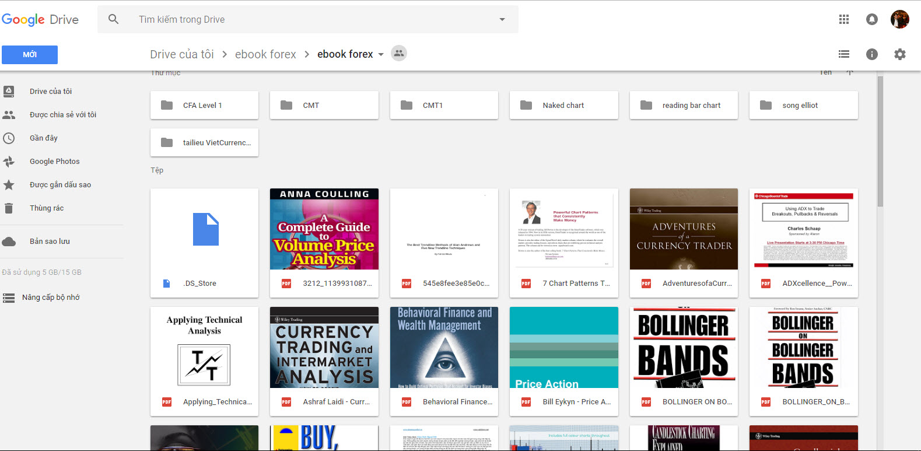This screenshot has width=921, height=451.
Task: Click Drive của tôi in the breadcrumb
Action: click(181, 54)
